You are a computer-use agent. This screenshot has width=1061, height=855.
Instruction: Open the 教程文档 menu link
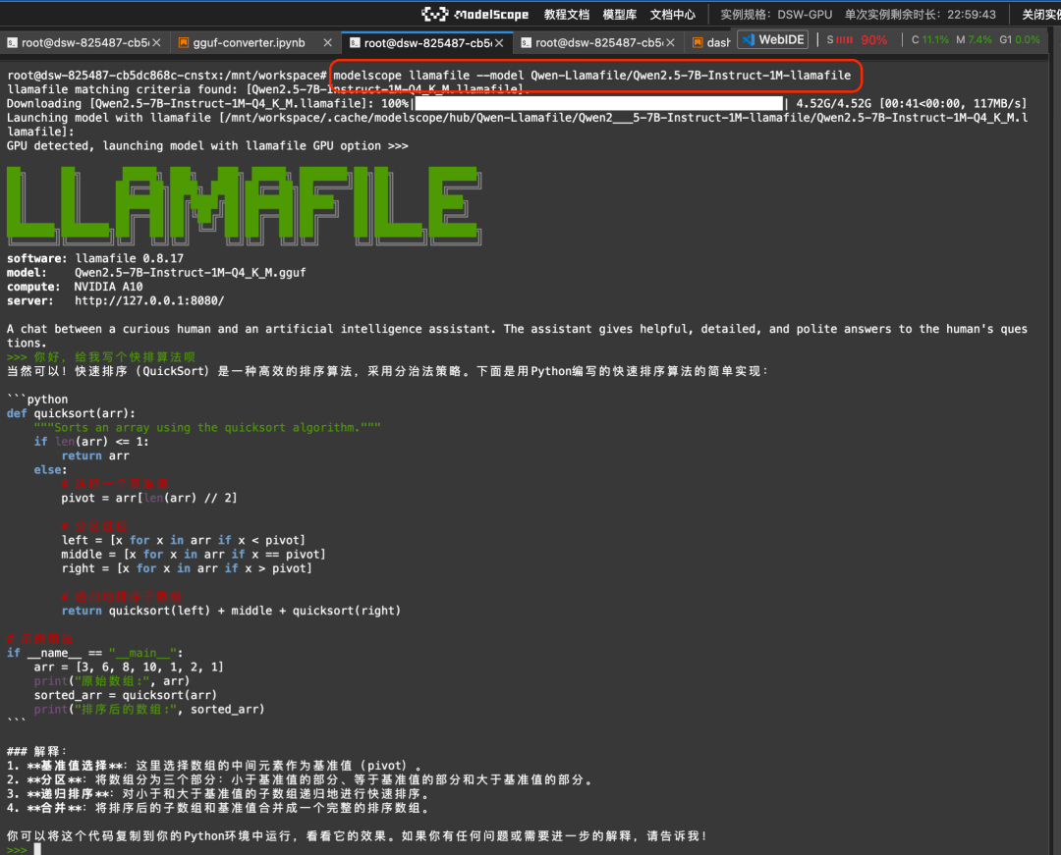click(x=567, y=14)
